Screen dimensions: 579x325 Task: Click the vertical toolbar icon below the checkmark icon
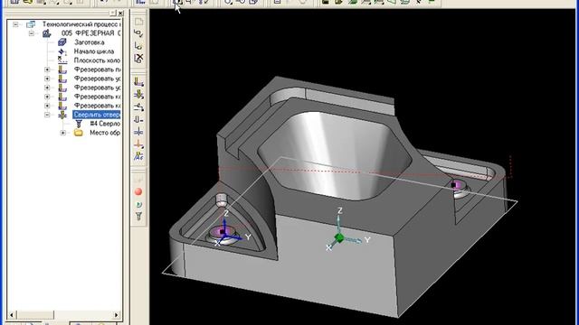point(138,46)
